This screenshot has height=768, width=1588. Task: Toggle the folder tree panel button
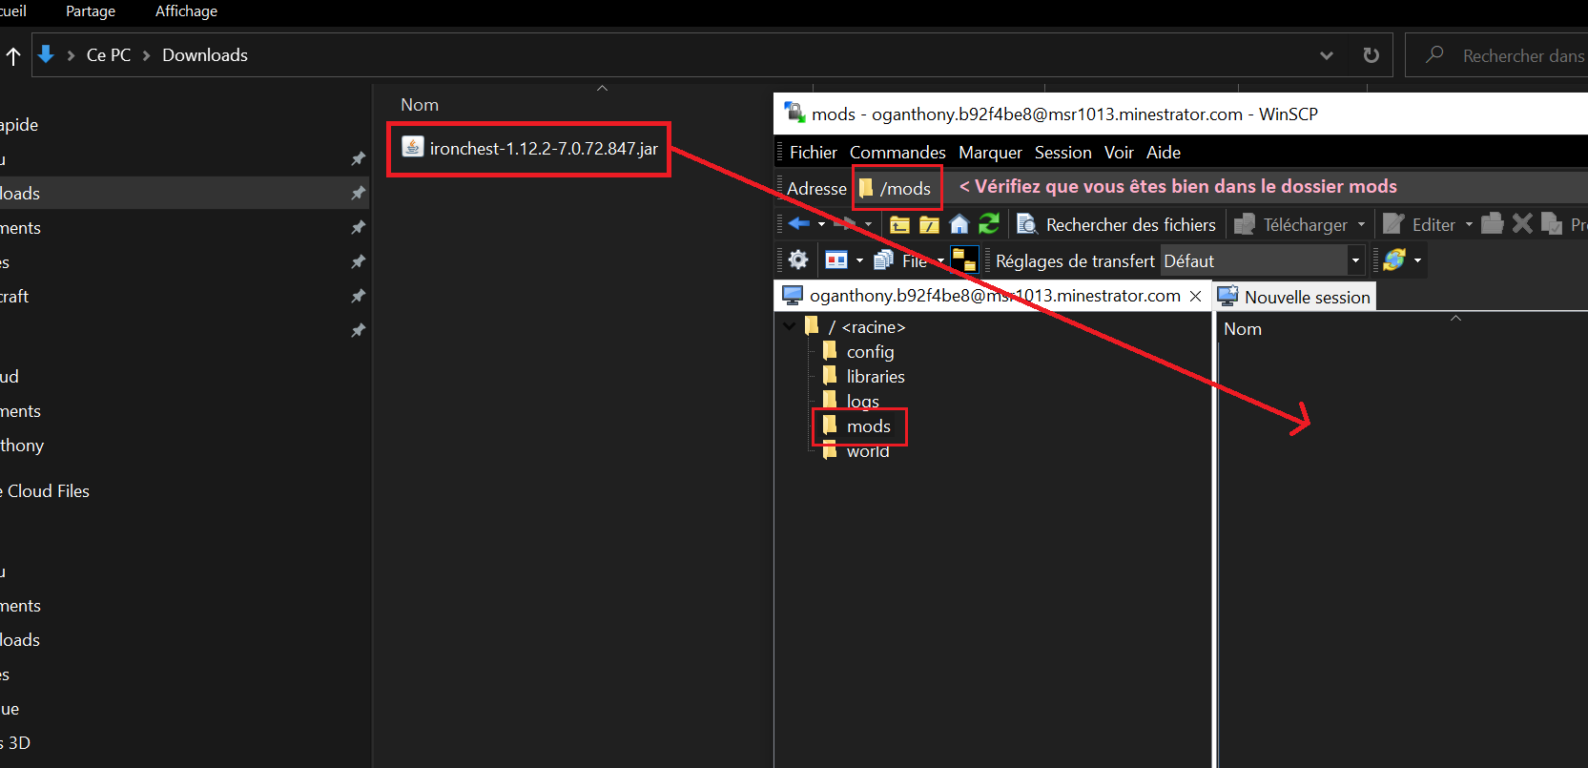click(964, 259)
